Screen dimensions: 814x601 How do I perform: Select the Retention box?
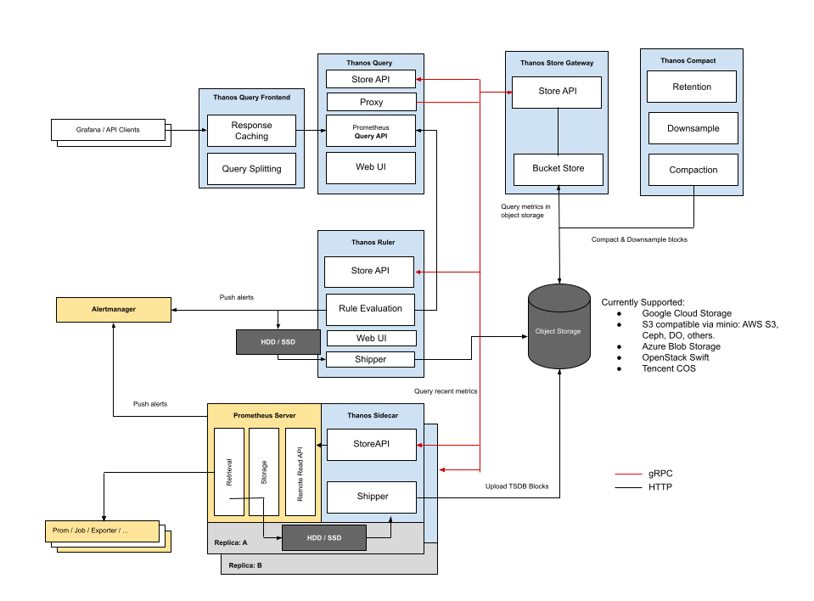click(692, 87)
